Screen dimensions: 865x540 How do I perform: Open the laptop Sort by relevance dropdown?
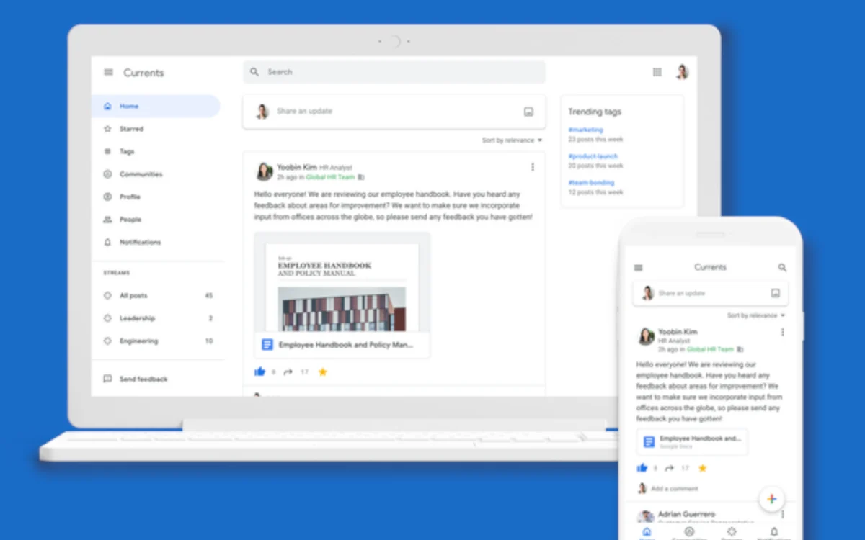512,140
